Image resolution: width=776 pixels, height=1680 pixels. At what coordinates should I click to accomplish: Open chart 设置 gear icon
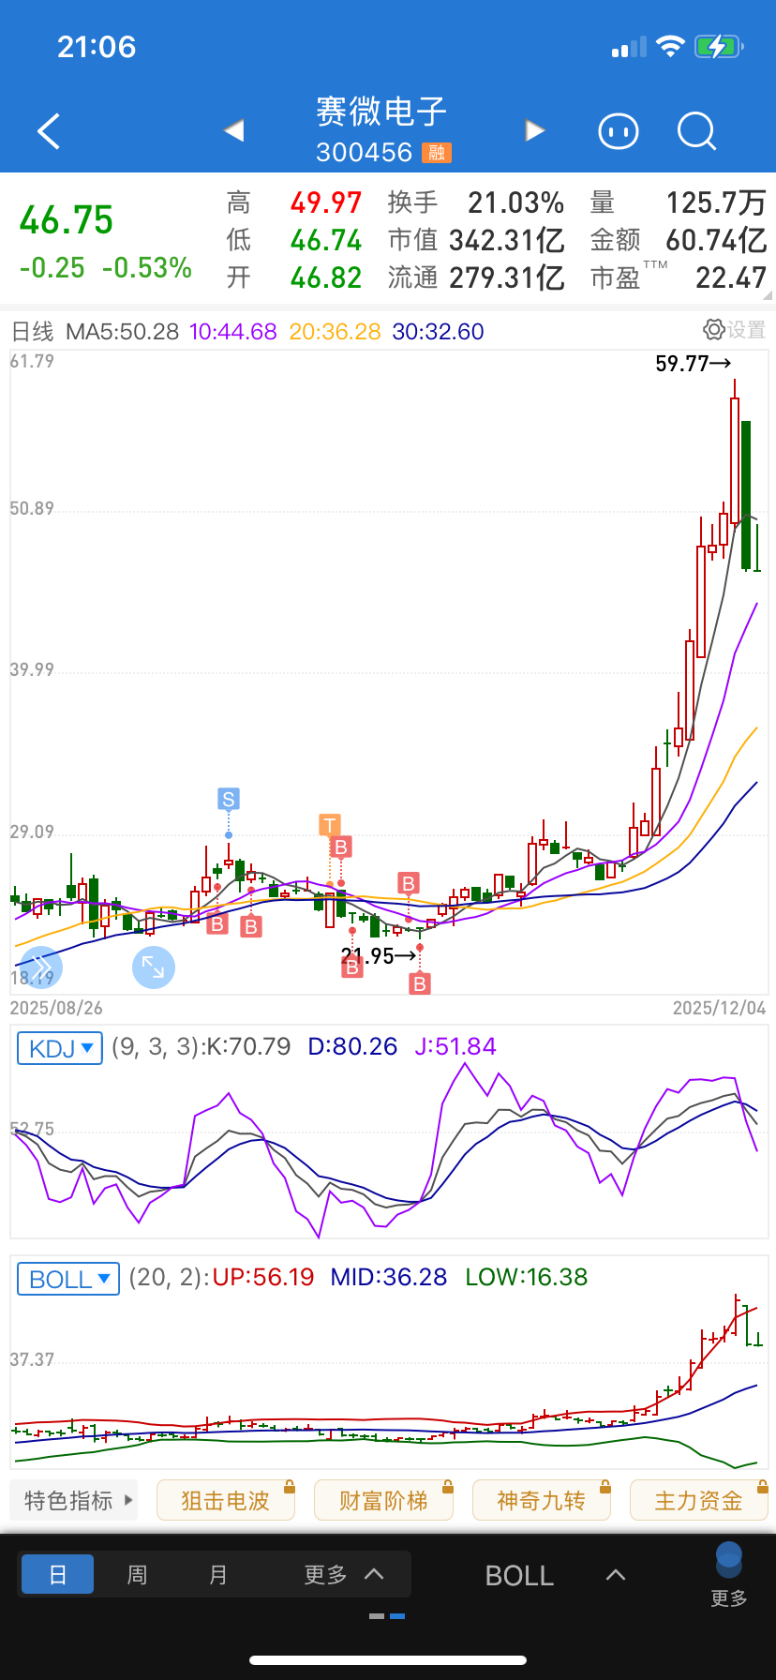tap(713, 329)
